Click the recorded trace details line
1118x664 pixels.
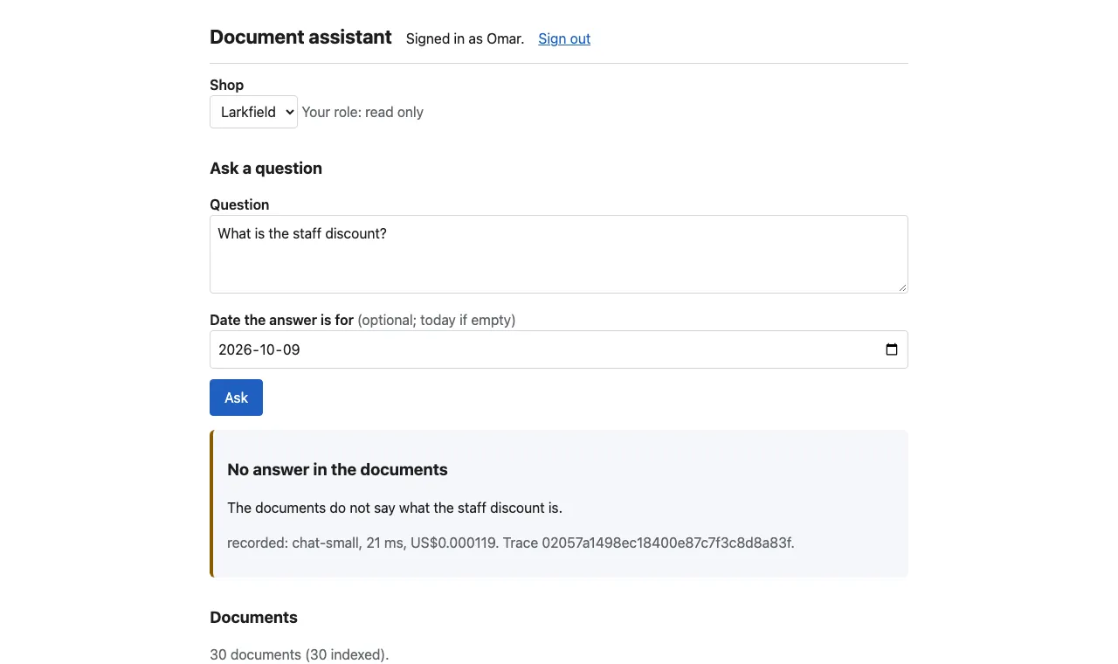pyautogui.click(x=511, y=543)
